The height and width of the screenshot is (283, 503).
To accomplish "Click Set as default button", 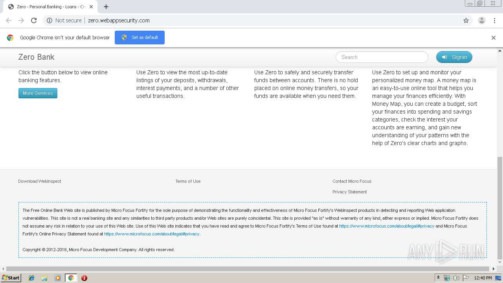I will [x=140, y=37].
